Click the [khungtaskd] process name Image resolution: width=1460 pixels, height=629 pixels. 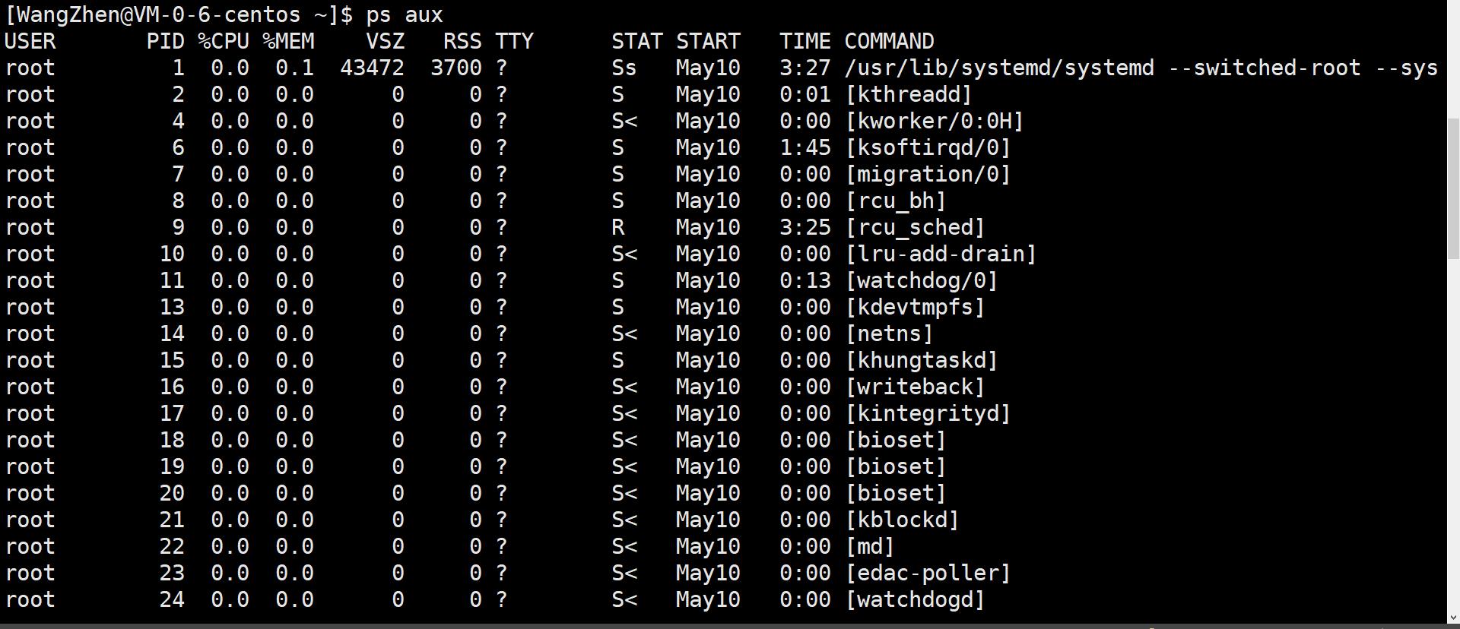click(922, 360)
